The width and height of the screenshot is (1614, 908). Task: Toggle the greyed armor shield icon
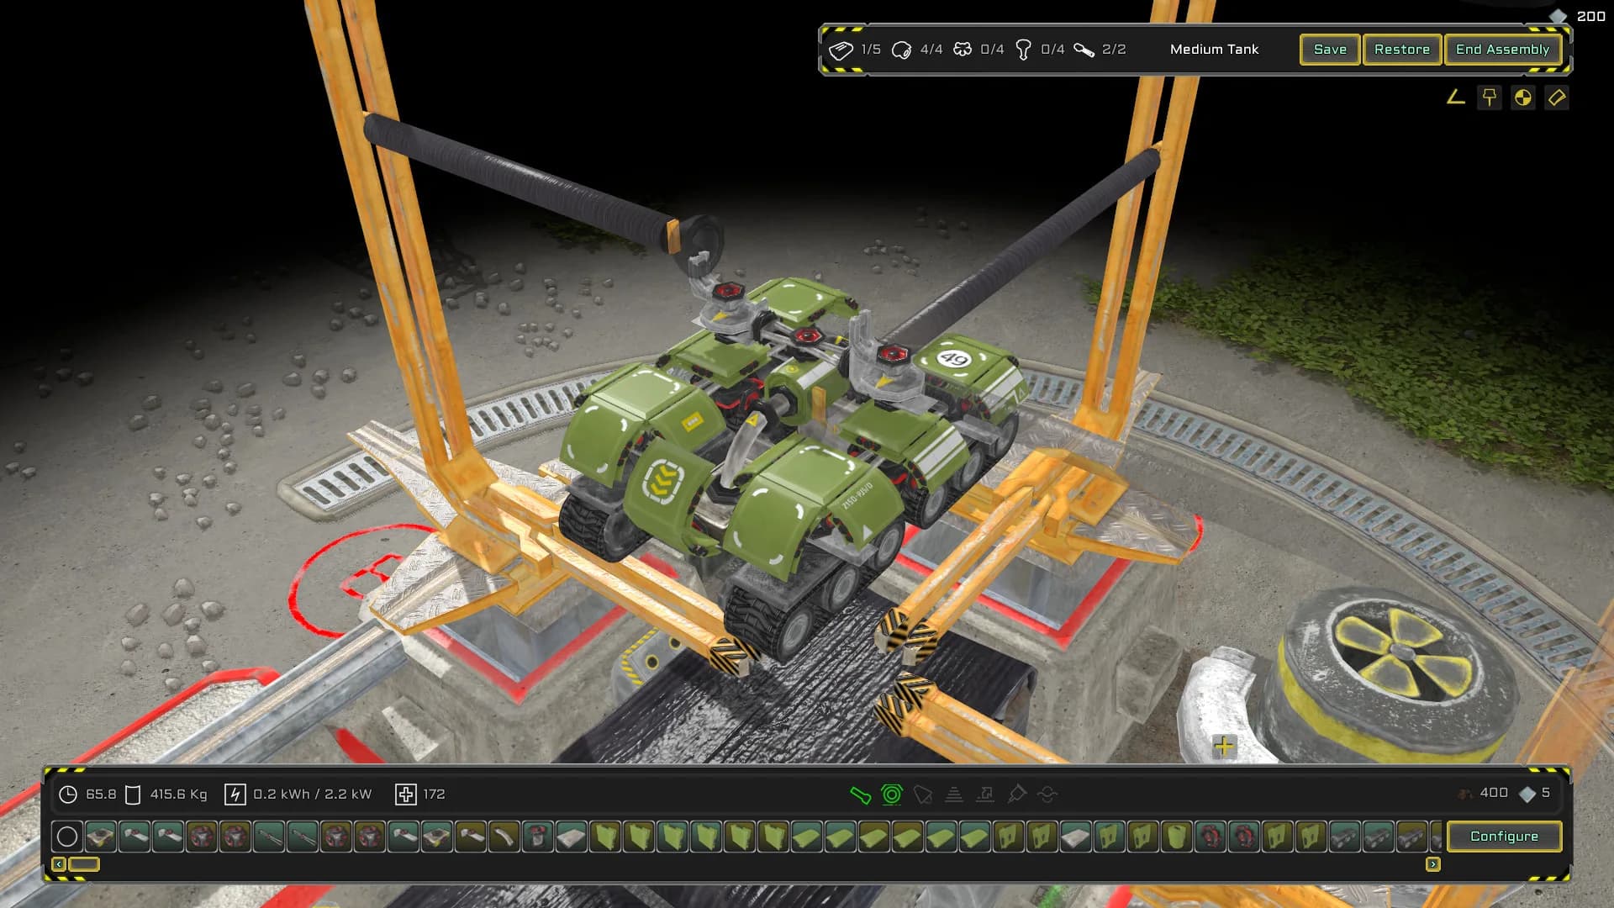(923, 794)
